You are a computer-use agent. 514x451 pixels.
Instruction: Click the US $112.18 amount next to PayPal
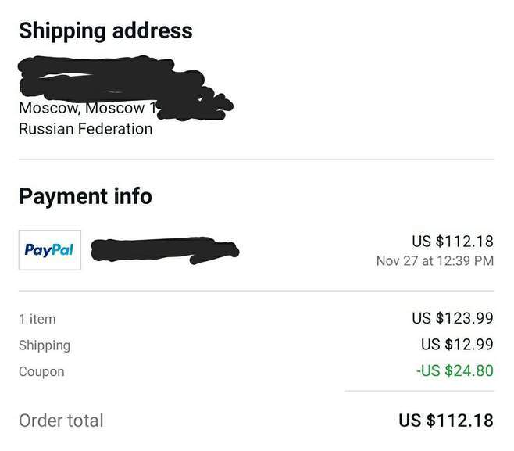click(452, 241)
